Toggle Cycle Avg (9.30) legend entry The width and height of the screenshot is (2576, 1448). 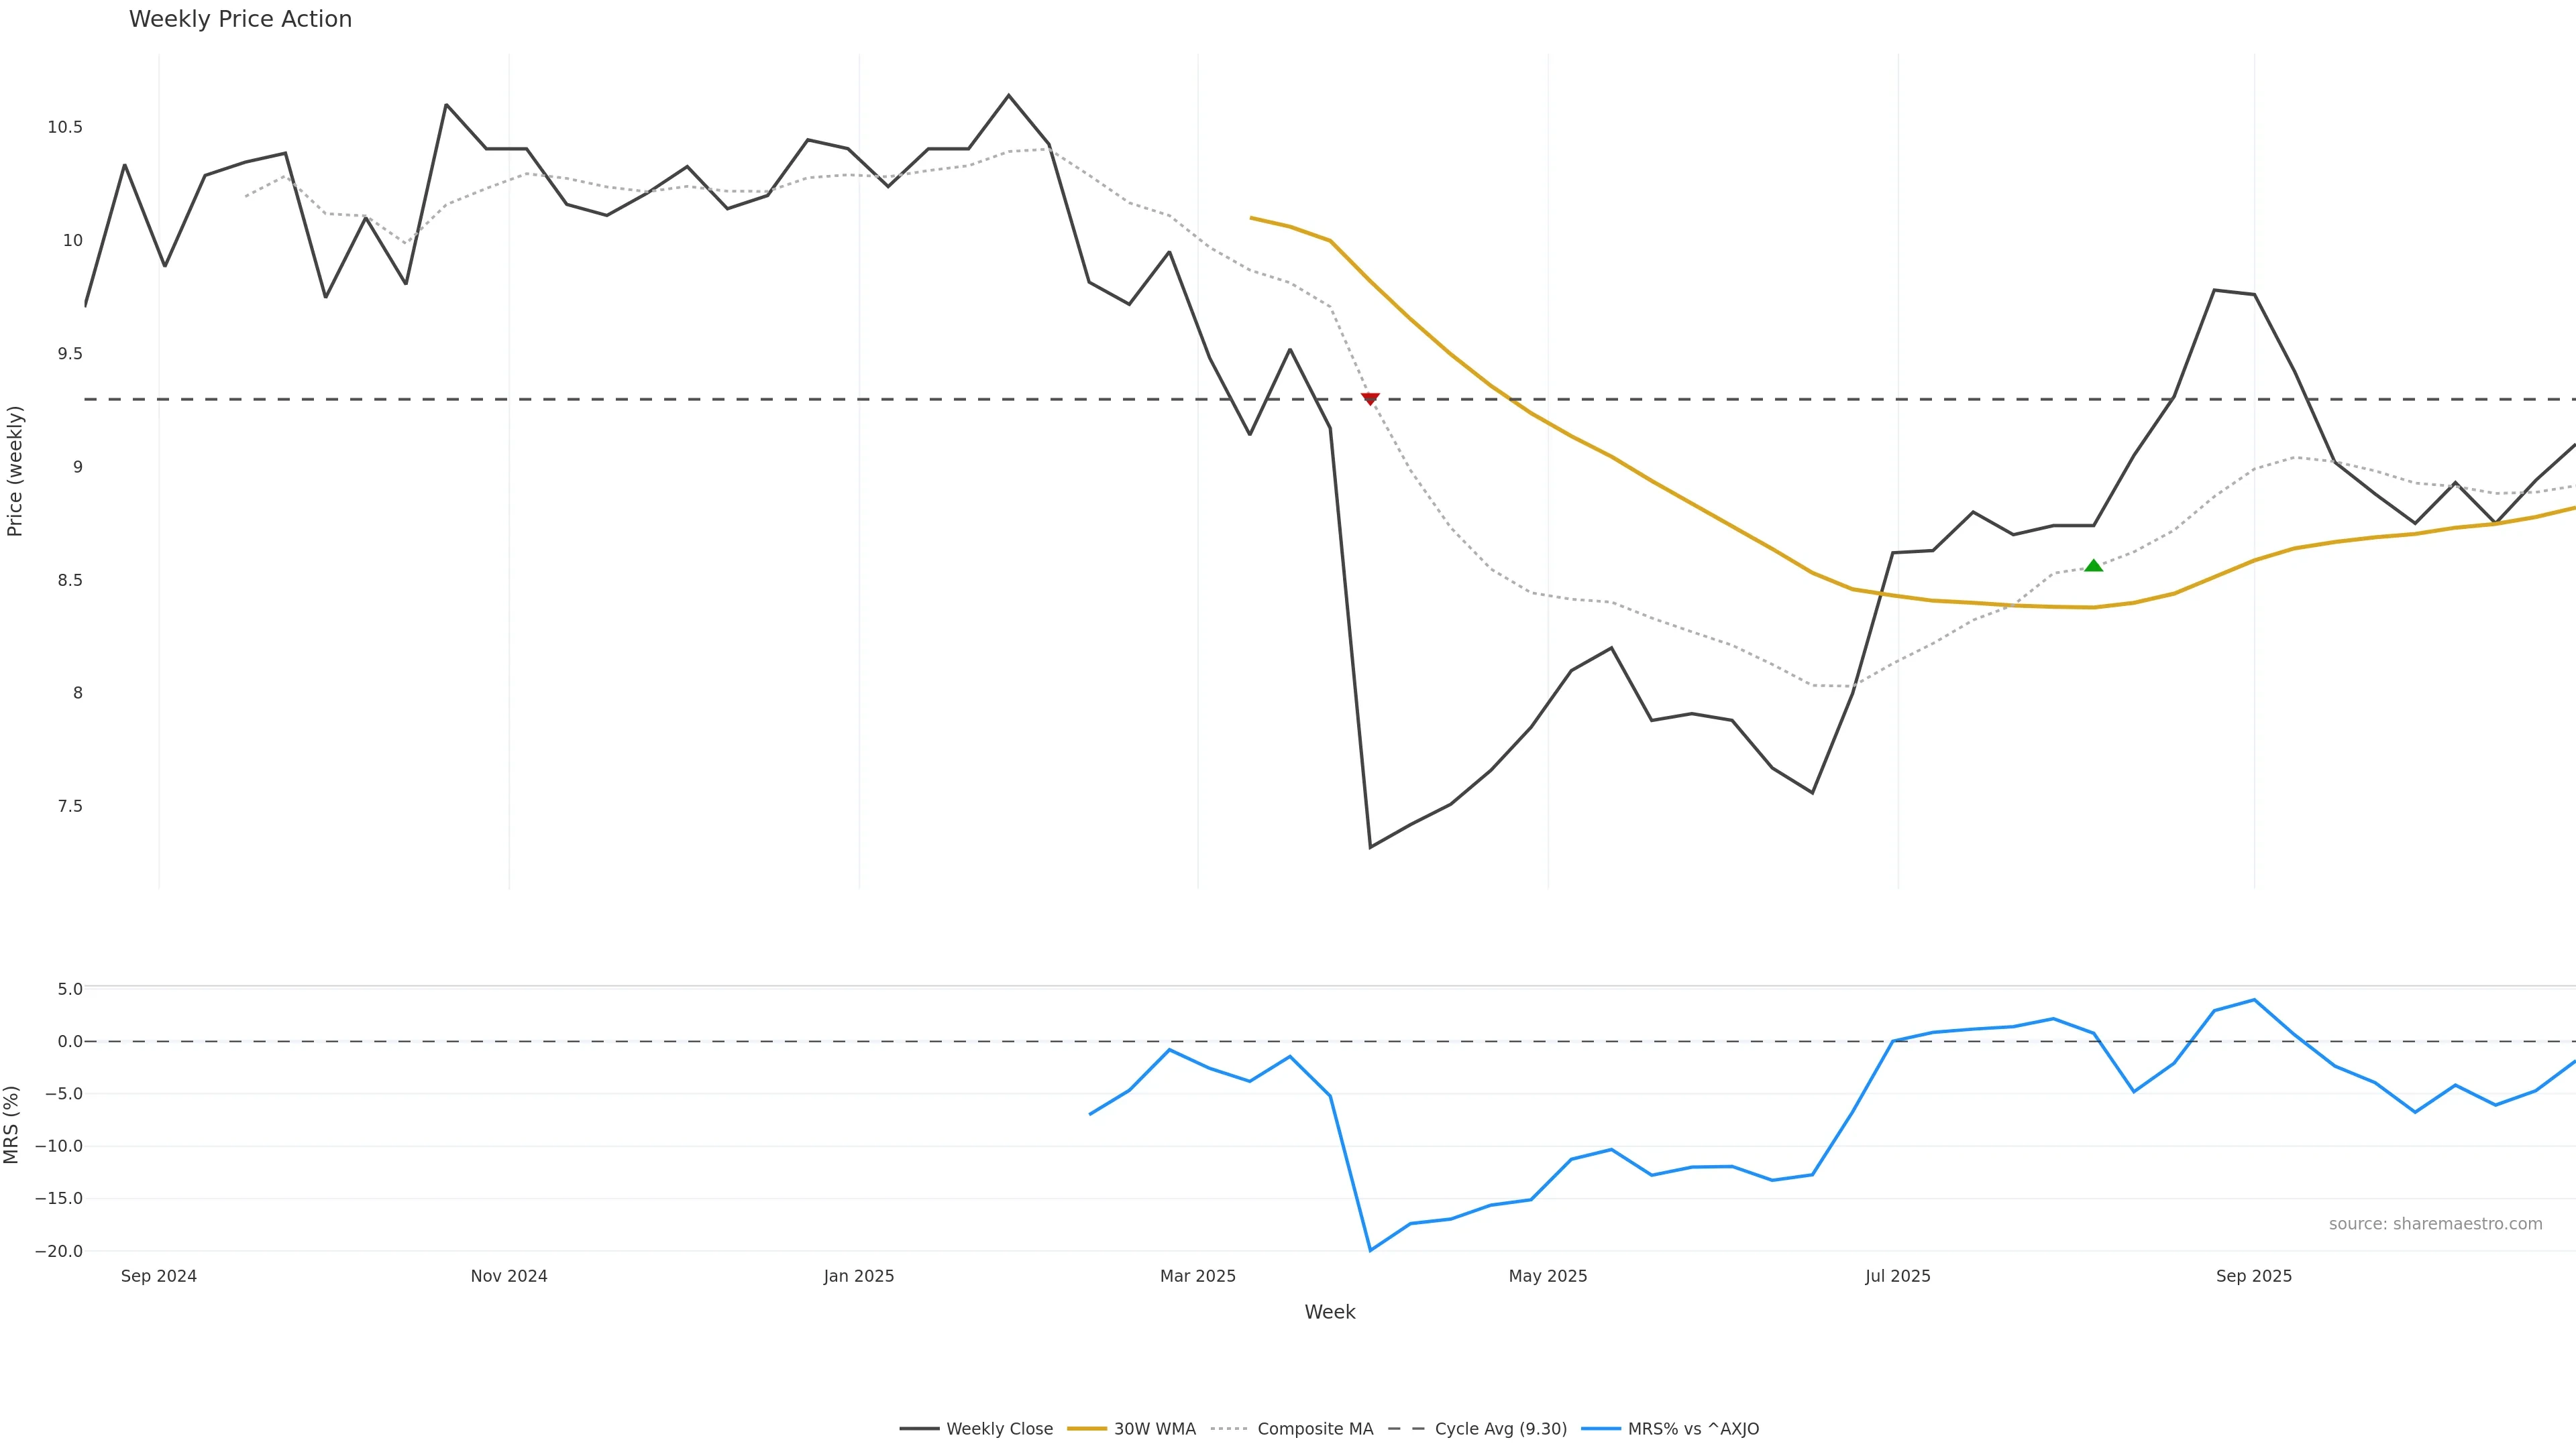click(1500, 1429)
